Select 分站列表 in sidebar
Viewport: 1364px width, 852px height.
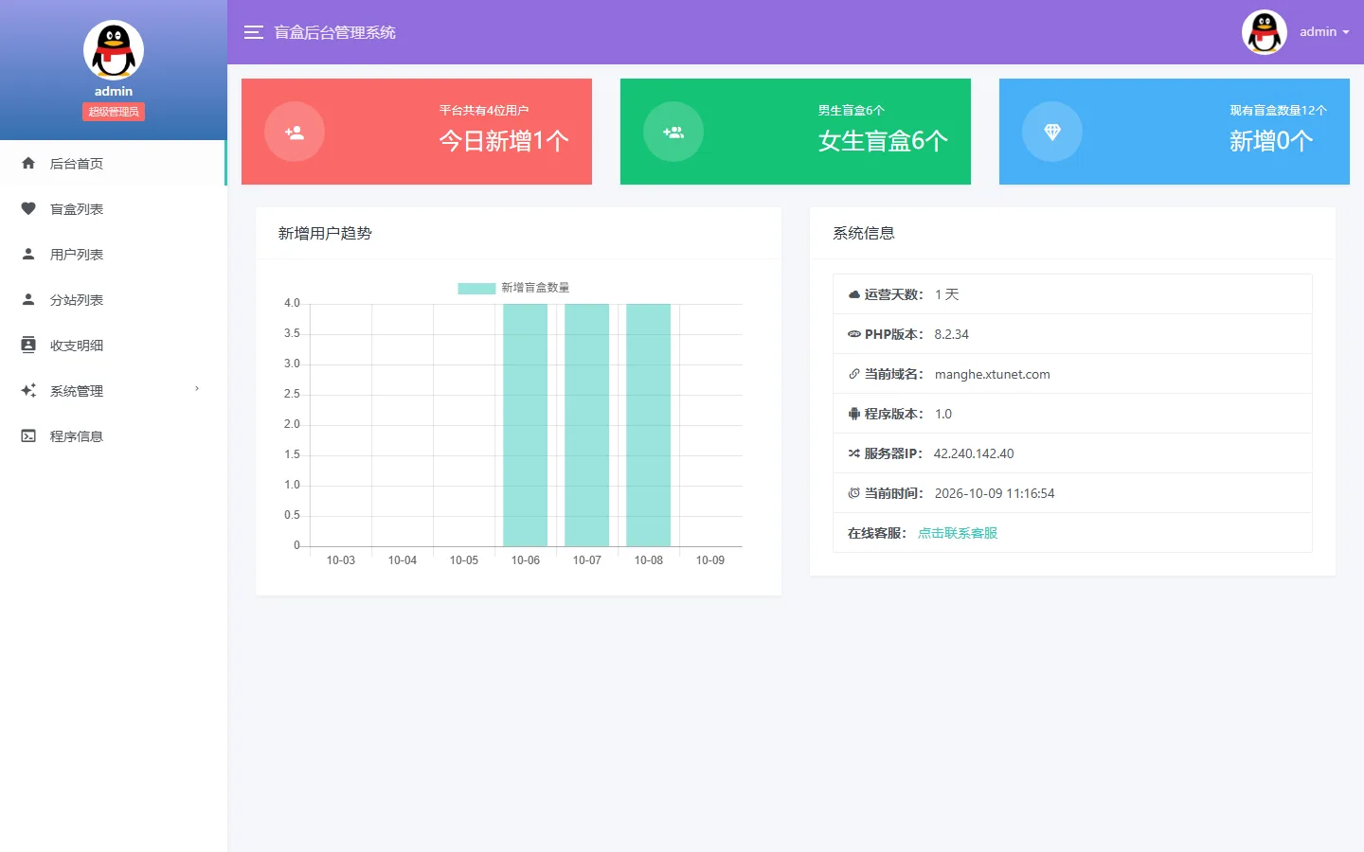click(x=114, y=299)
